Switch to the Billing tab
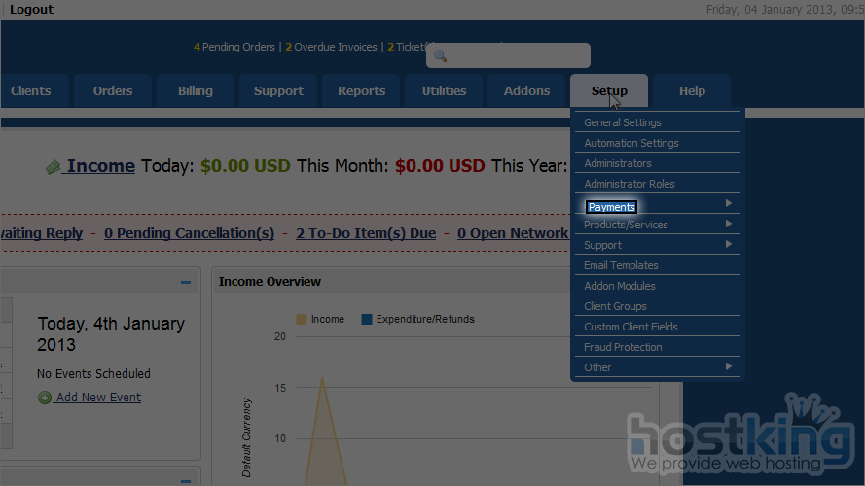This screenshot has width=865, height=486. tap(196, 91)
